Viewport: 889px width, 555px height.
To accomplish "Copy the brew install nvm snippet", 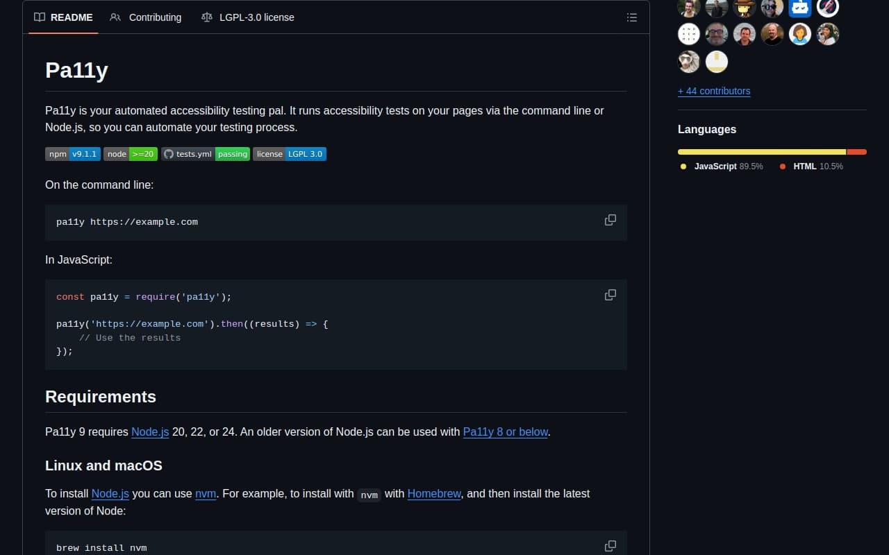I will [x=610, y=546].
